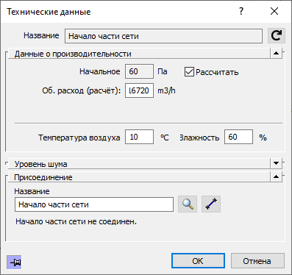Uncheck the Рассчитать checkbox
This screenshot has width=292, height=275.
pyautogui.click(x=189, y=72)
